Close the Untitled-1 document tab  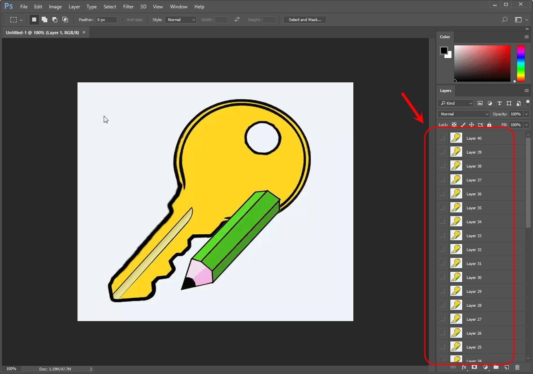84,32
